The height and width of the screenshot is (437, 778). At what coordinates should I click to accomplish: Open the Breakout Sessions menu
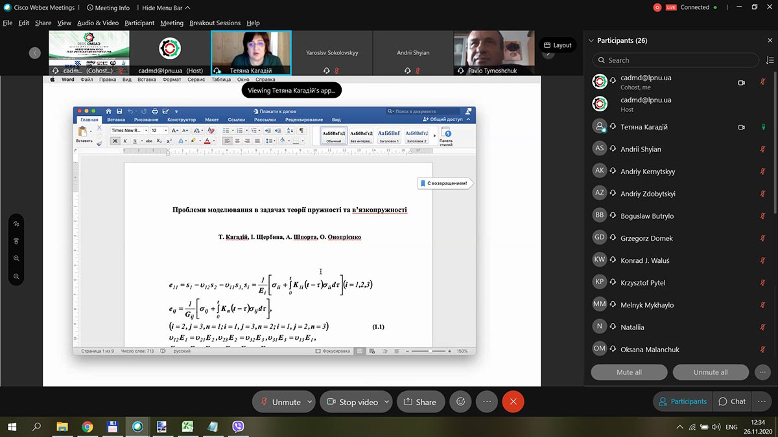click(x=215, y=23)
